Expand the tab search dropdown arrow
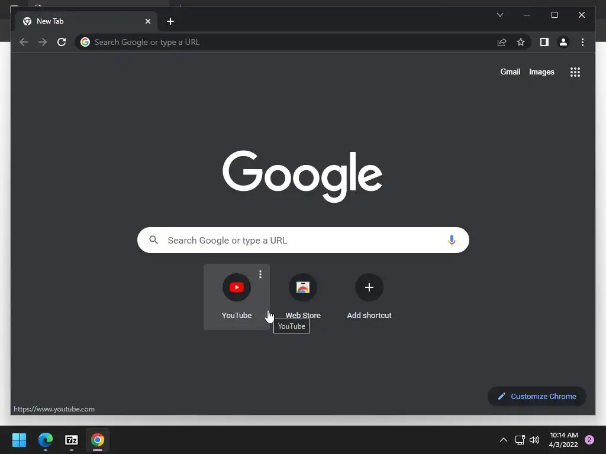 point(499,15)
